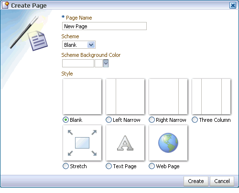Select the Left Narrow radio button

pyautogui.click(x=109, y=120)
